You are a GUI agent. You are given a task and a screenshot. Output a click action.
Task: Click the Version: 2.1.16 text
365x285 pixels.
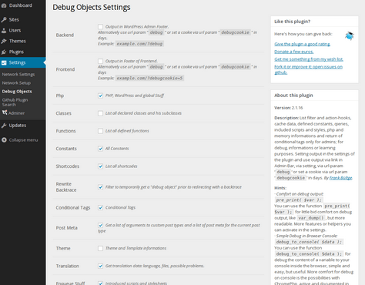click(x=289, y=108)
